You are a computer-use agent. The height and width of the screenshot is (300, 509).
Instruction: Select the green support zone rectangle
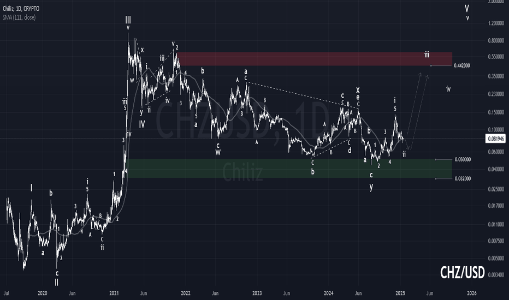click(x=290, y=169)
